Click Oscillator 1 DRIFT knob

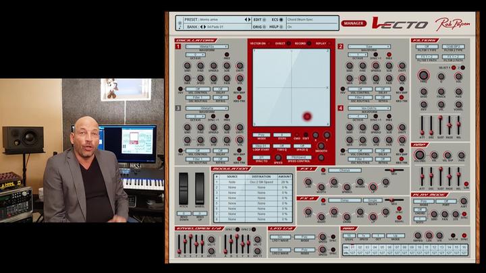point(240,65)
